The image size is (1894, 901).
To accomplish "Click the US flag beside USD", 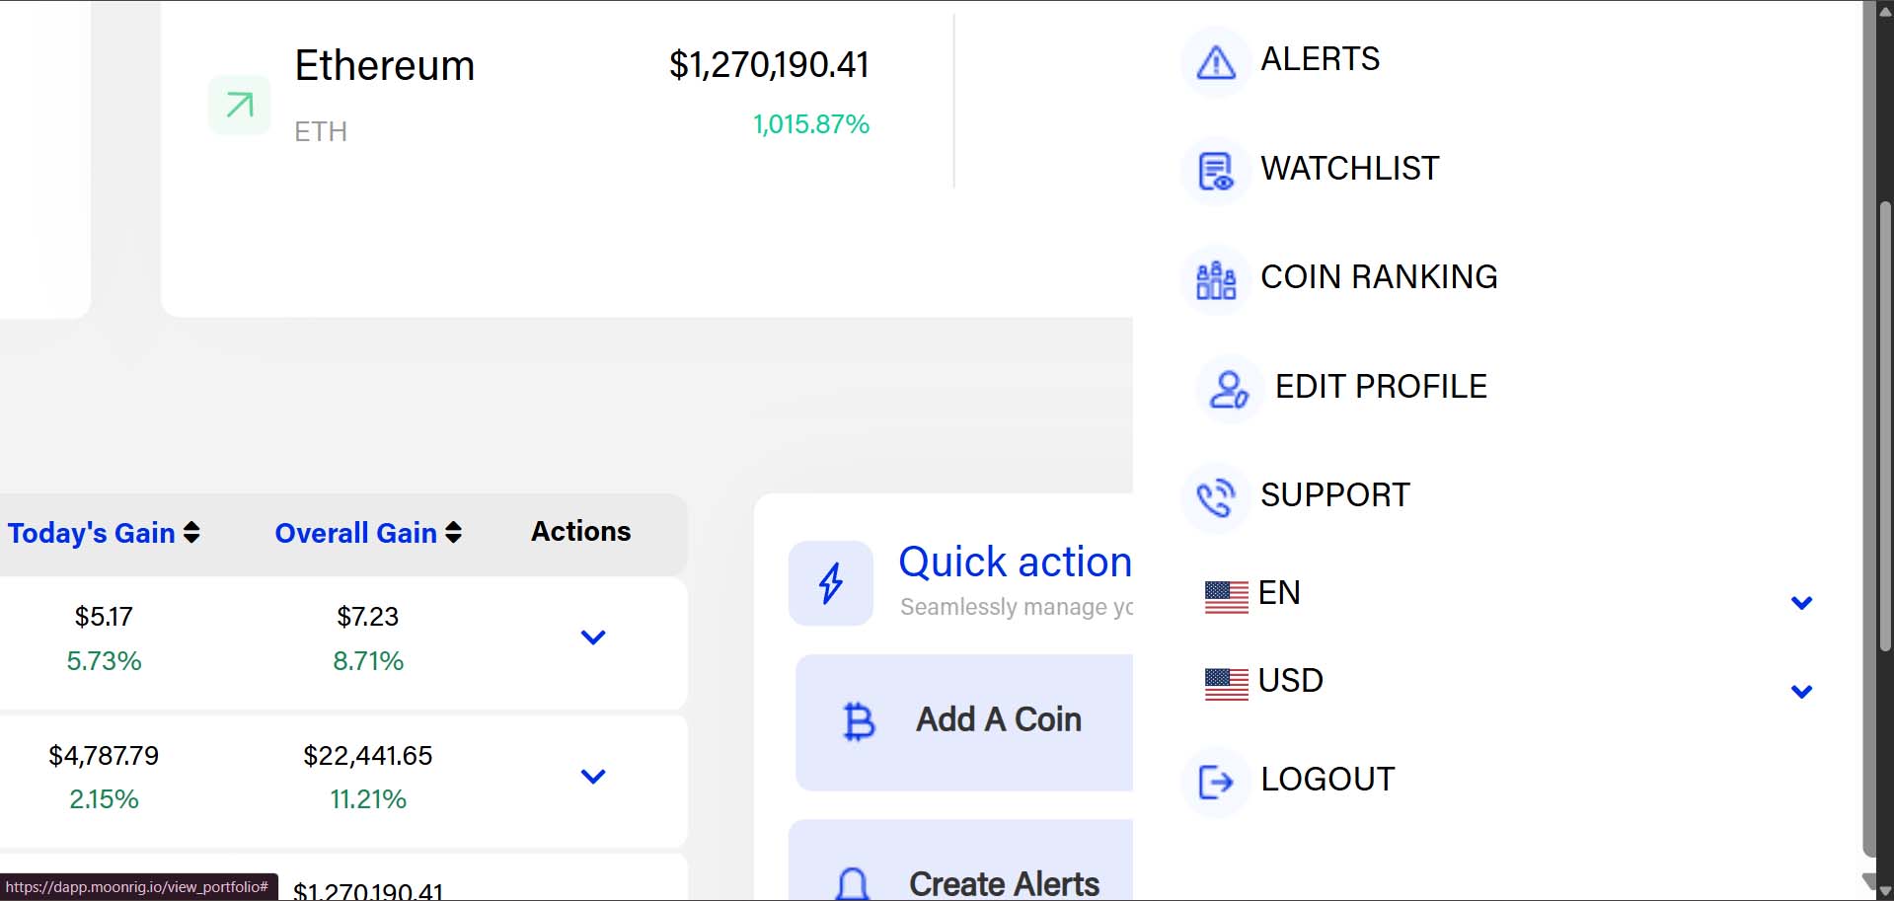I will [1227, 684].
